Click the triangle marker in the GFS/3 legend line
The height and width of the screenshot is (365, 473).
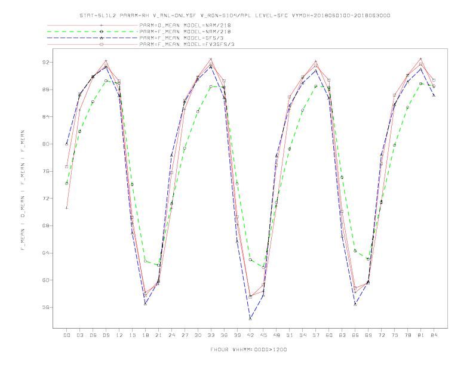pyautogui.click(x=102, y=38)
